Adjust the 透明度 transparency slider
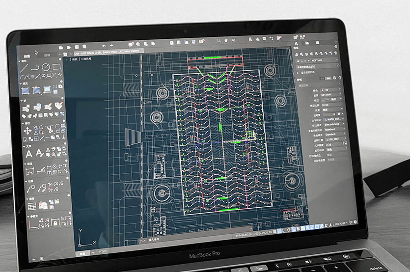Screen dimensions: 410x272 click(329, 114)
